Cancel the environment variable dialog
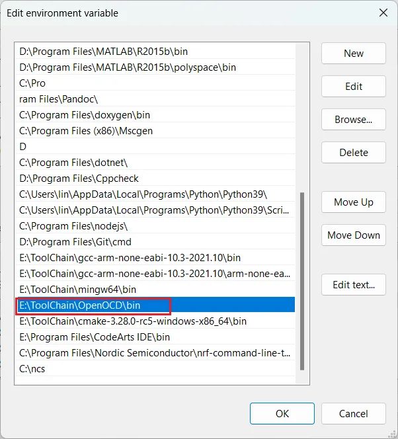Screen dimensions: 398x439 pos(354,414)
